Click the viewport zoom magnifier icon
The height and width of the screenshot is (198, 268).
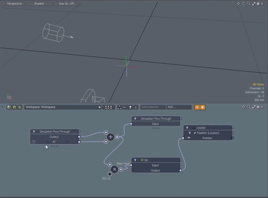[249, 4]
